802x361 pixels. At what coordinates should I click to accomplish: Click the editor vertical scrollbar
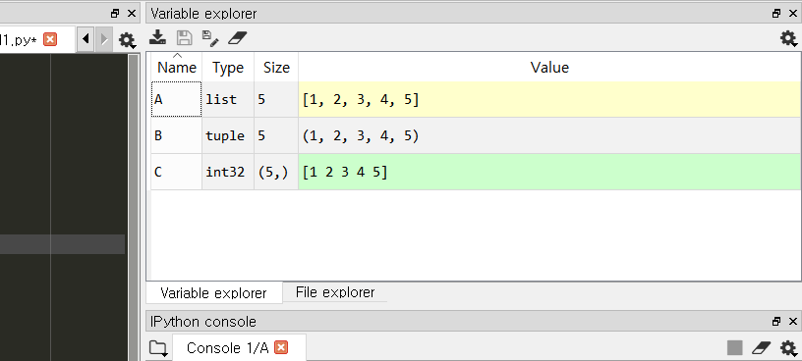(x=134, y=207)
